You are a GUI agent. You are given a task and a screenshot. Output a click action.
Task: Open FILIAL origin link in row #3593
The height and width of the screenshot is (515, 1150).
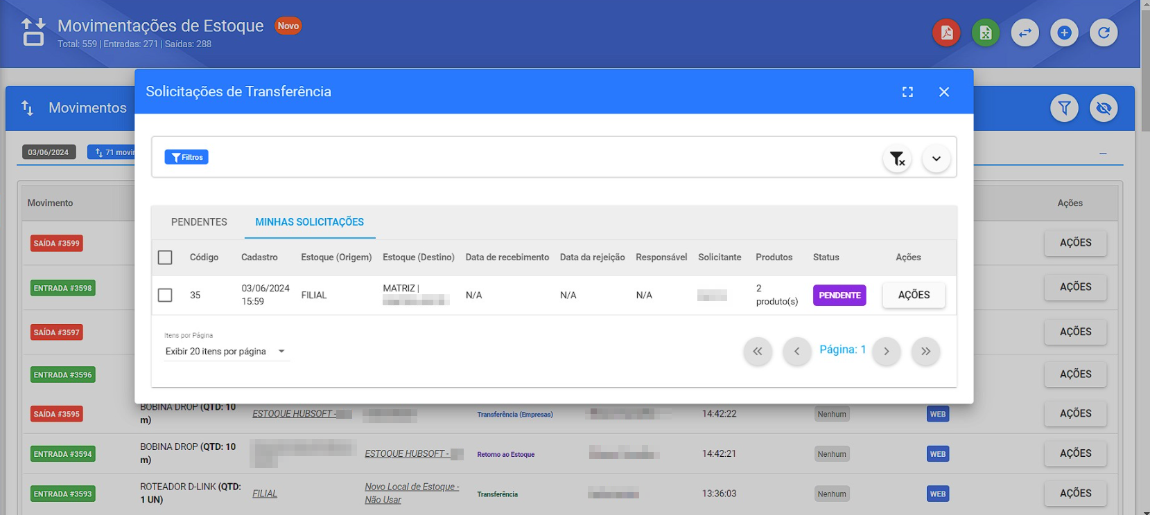point(265,494)
